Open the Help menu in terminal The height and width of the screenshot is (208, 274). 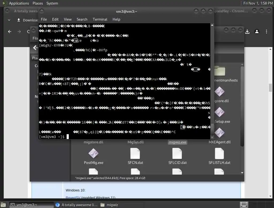(x=116, y=20)
